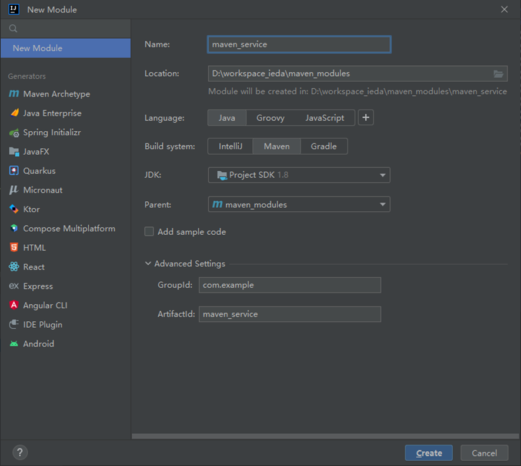Screen dimensions: 521x466
Task: Click the IntelliJ IDEA logo in title bar
Action: (14, 9)
